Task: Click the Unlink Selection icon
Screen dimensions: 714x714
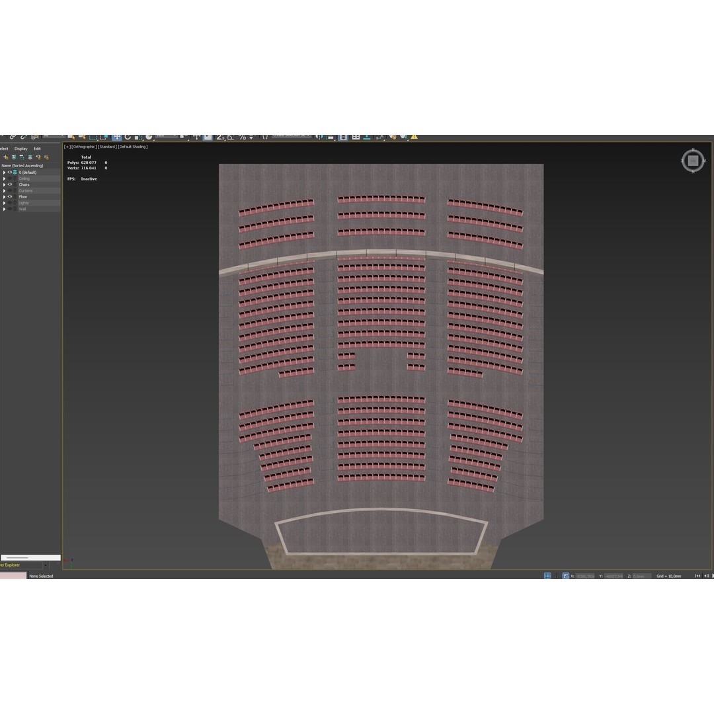Action: [x=24, y=137]
